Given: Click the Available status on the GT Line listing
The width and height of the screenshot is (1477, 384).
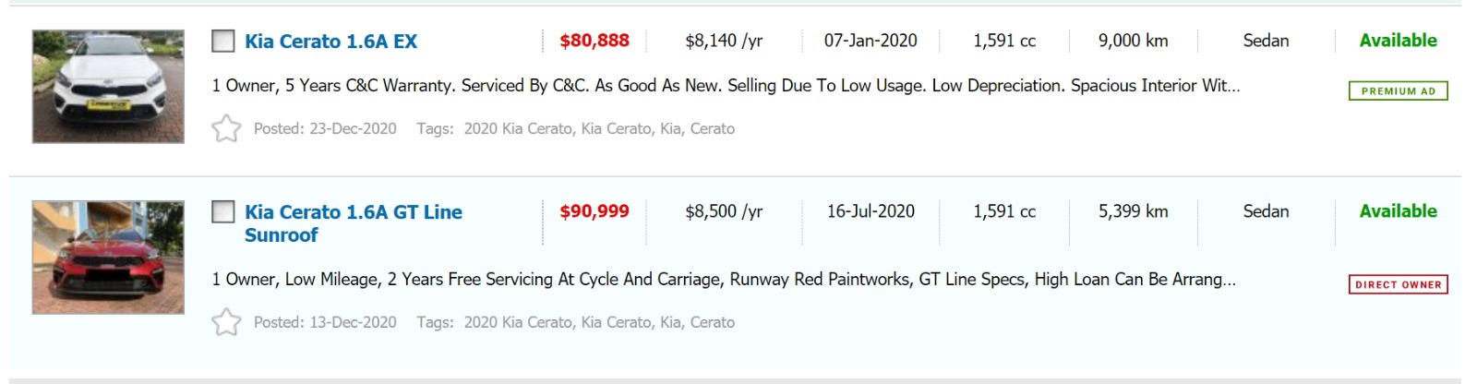Looking at the screenshot, I should 1398,211.
